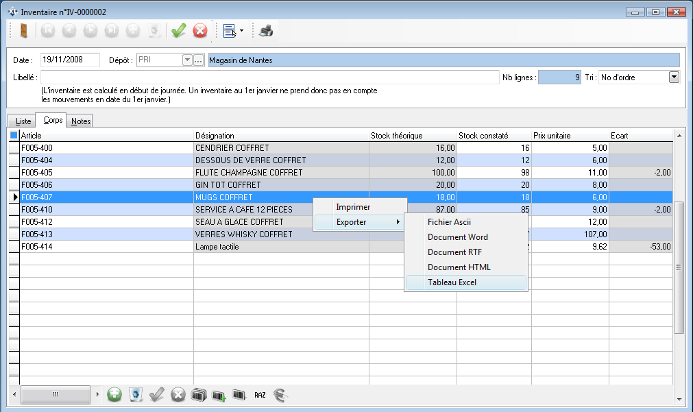Validate the inventory with the green check toolbar icon
The height and width of the screenshot is (412, 693).
coord(178,29)
